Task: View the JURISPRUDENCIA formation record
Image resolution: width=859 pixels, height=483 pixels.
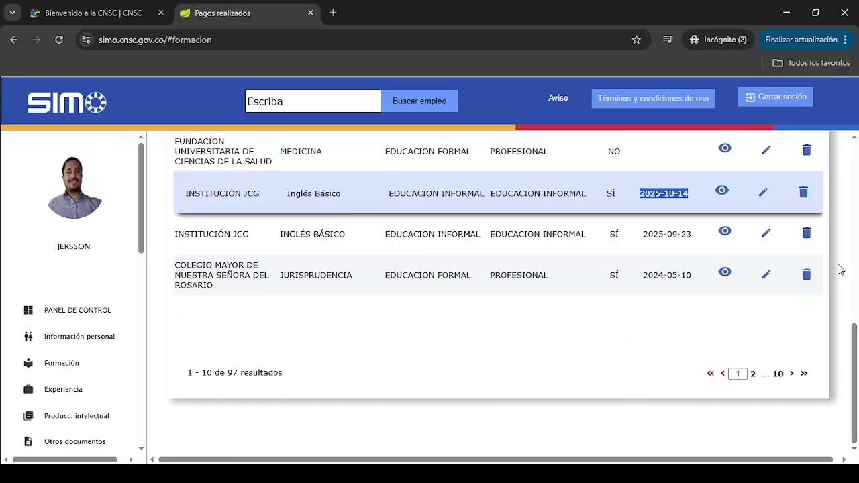Action: pos(725,272)
